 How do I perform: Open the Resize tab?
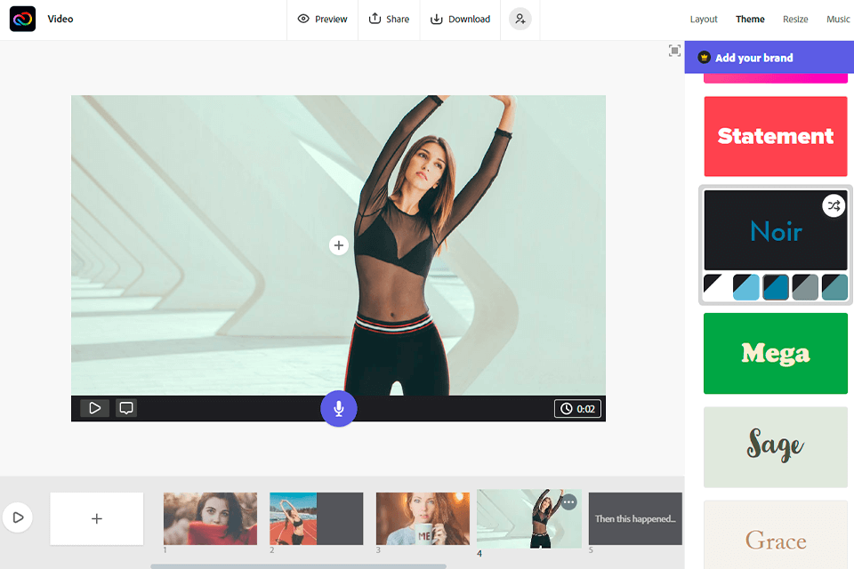[x=795, y=19]
